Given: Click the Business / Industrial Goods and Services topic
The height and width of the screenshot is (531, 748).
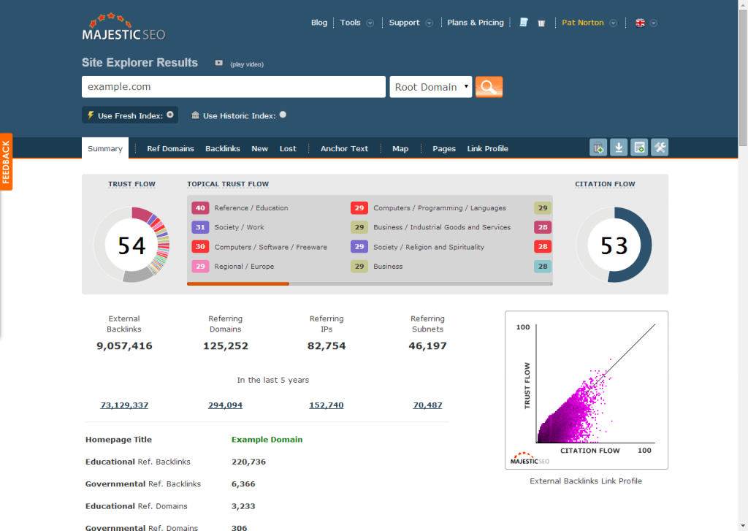Looking at the screenshot, I should tap(442, 227).
